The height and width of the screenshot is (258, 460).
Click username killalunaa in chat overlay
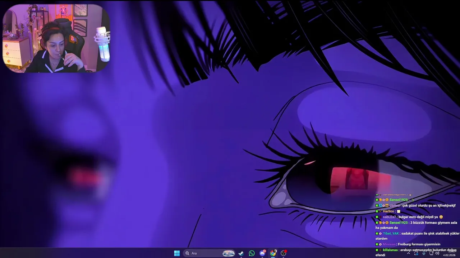pyautogui.click(x=390, y=250)
